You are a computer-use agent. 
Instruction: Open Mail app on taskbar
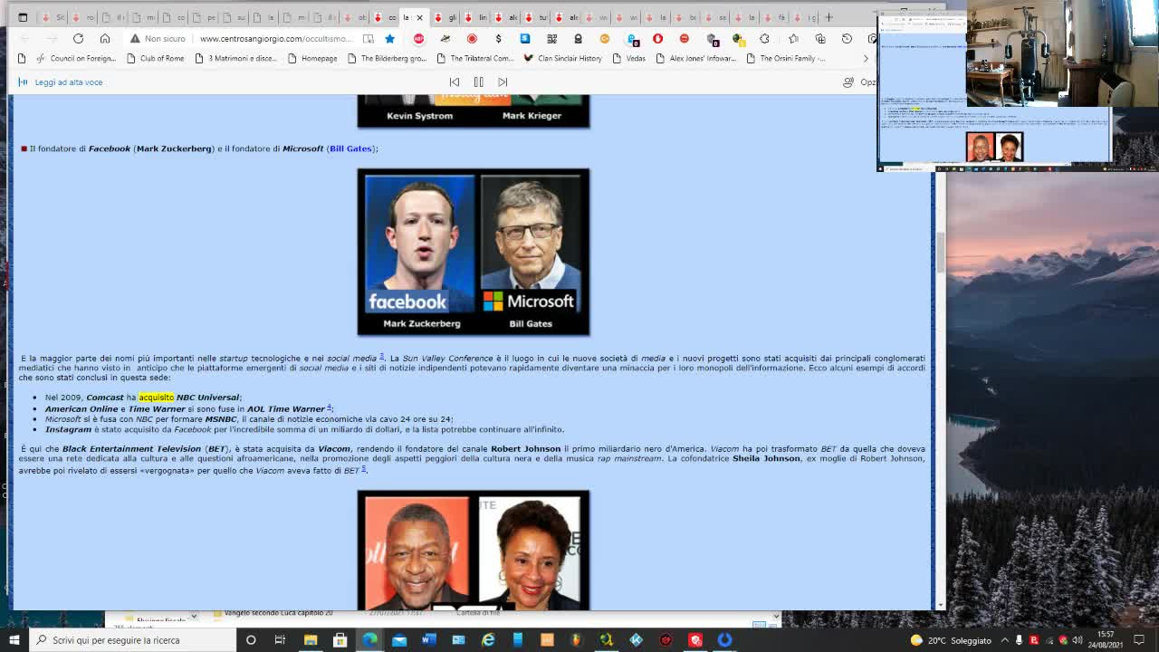(399, 640)
